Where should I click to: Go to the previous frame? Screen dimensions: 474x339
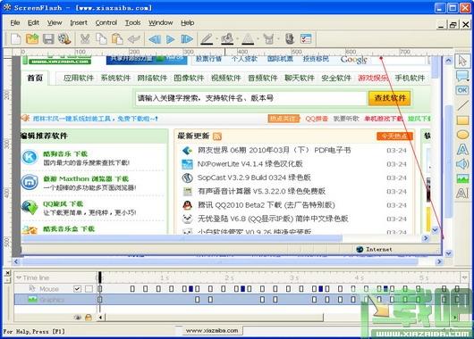point(155,39)
